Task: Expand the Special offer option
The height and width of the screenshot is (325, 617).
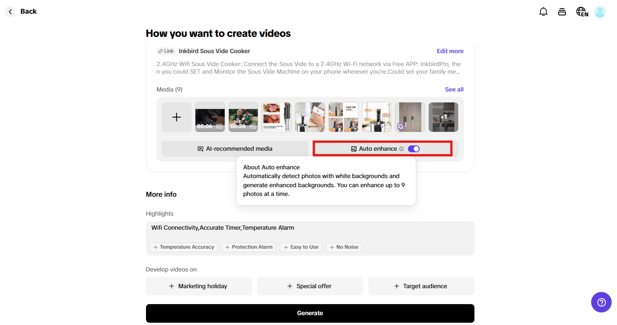Action: pyautogui.click(x=310, y=286)
